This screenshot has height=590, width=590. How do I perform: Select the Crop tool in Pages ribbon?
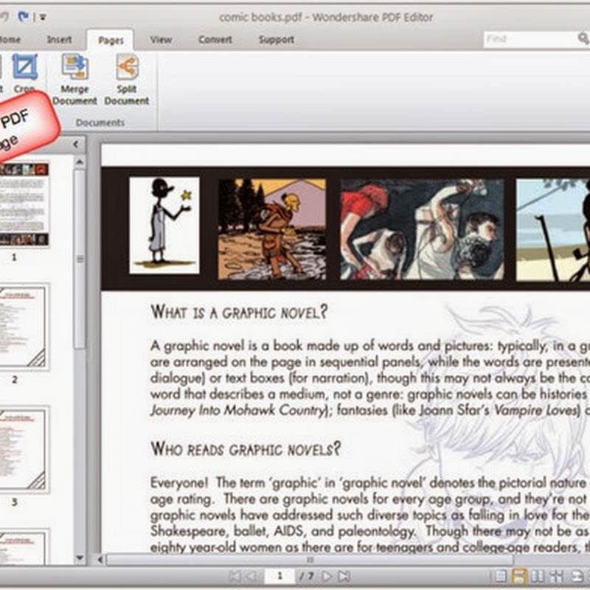[x=25, y=73]
